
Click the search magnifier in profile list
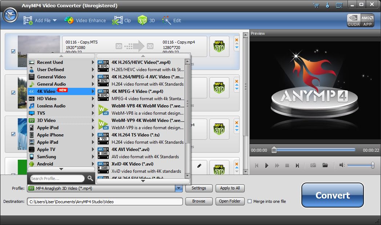(90, 178)
